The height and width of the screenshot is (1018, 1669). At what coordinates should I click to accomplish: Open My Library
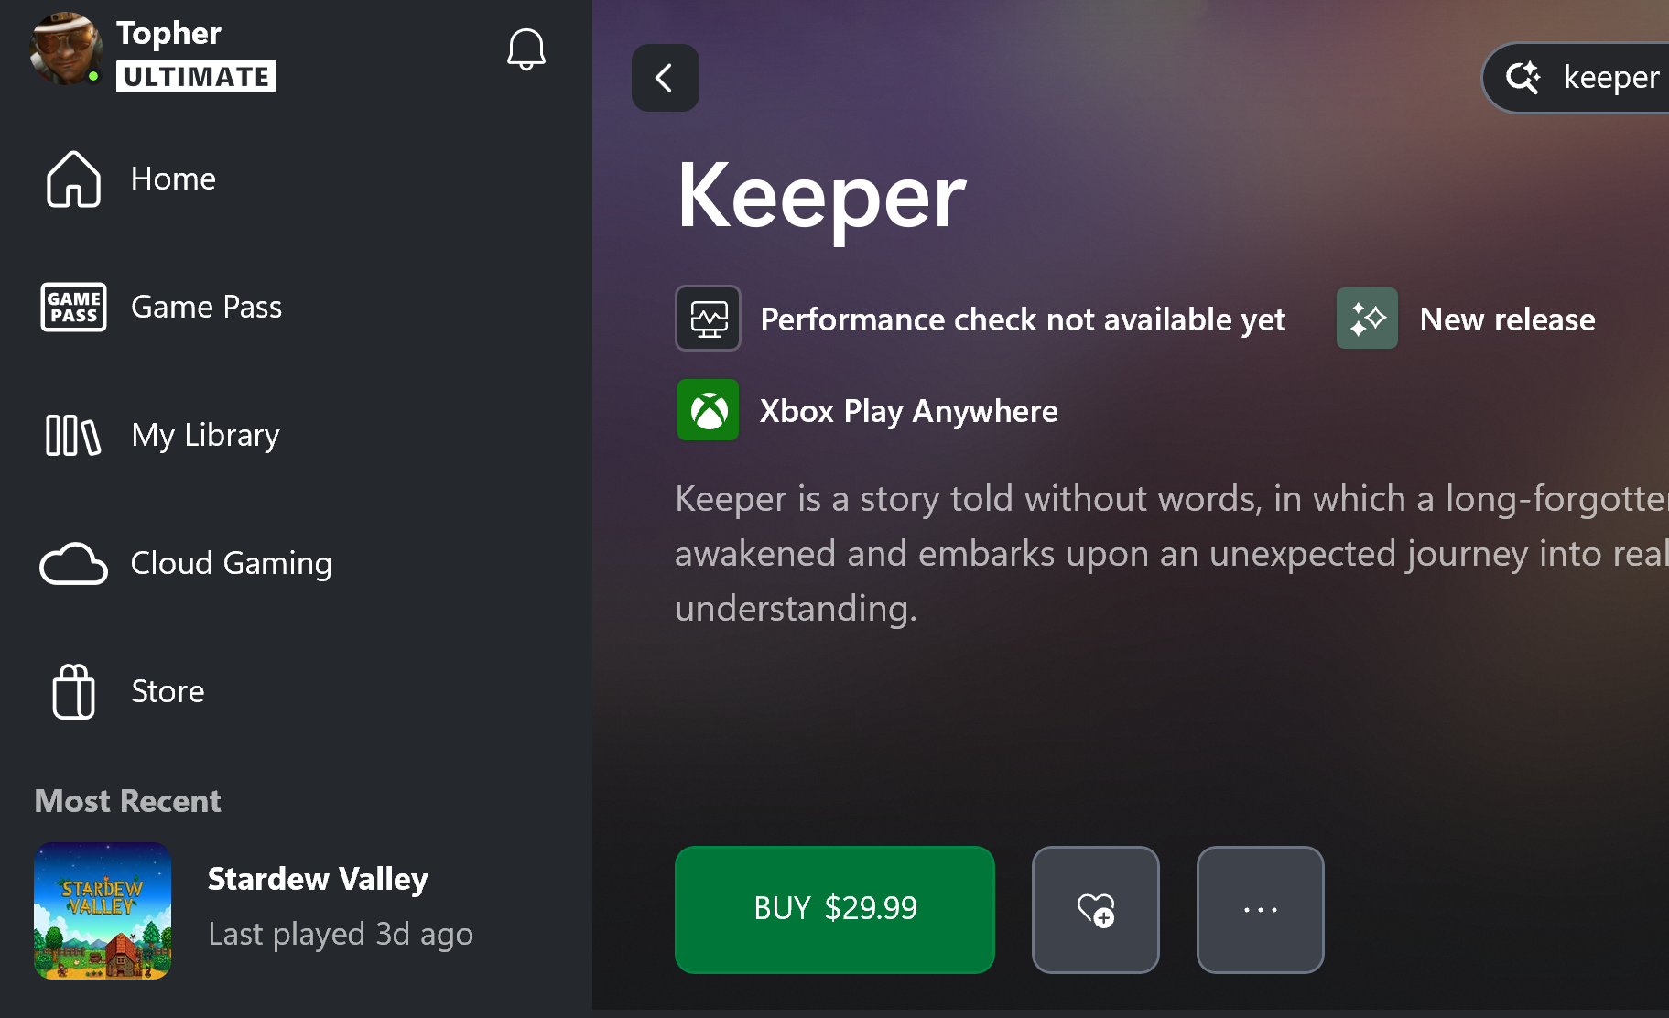click(205, 435)
